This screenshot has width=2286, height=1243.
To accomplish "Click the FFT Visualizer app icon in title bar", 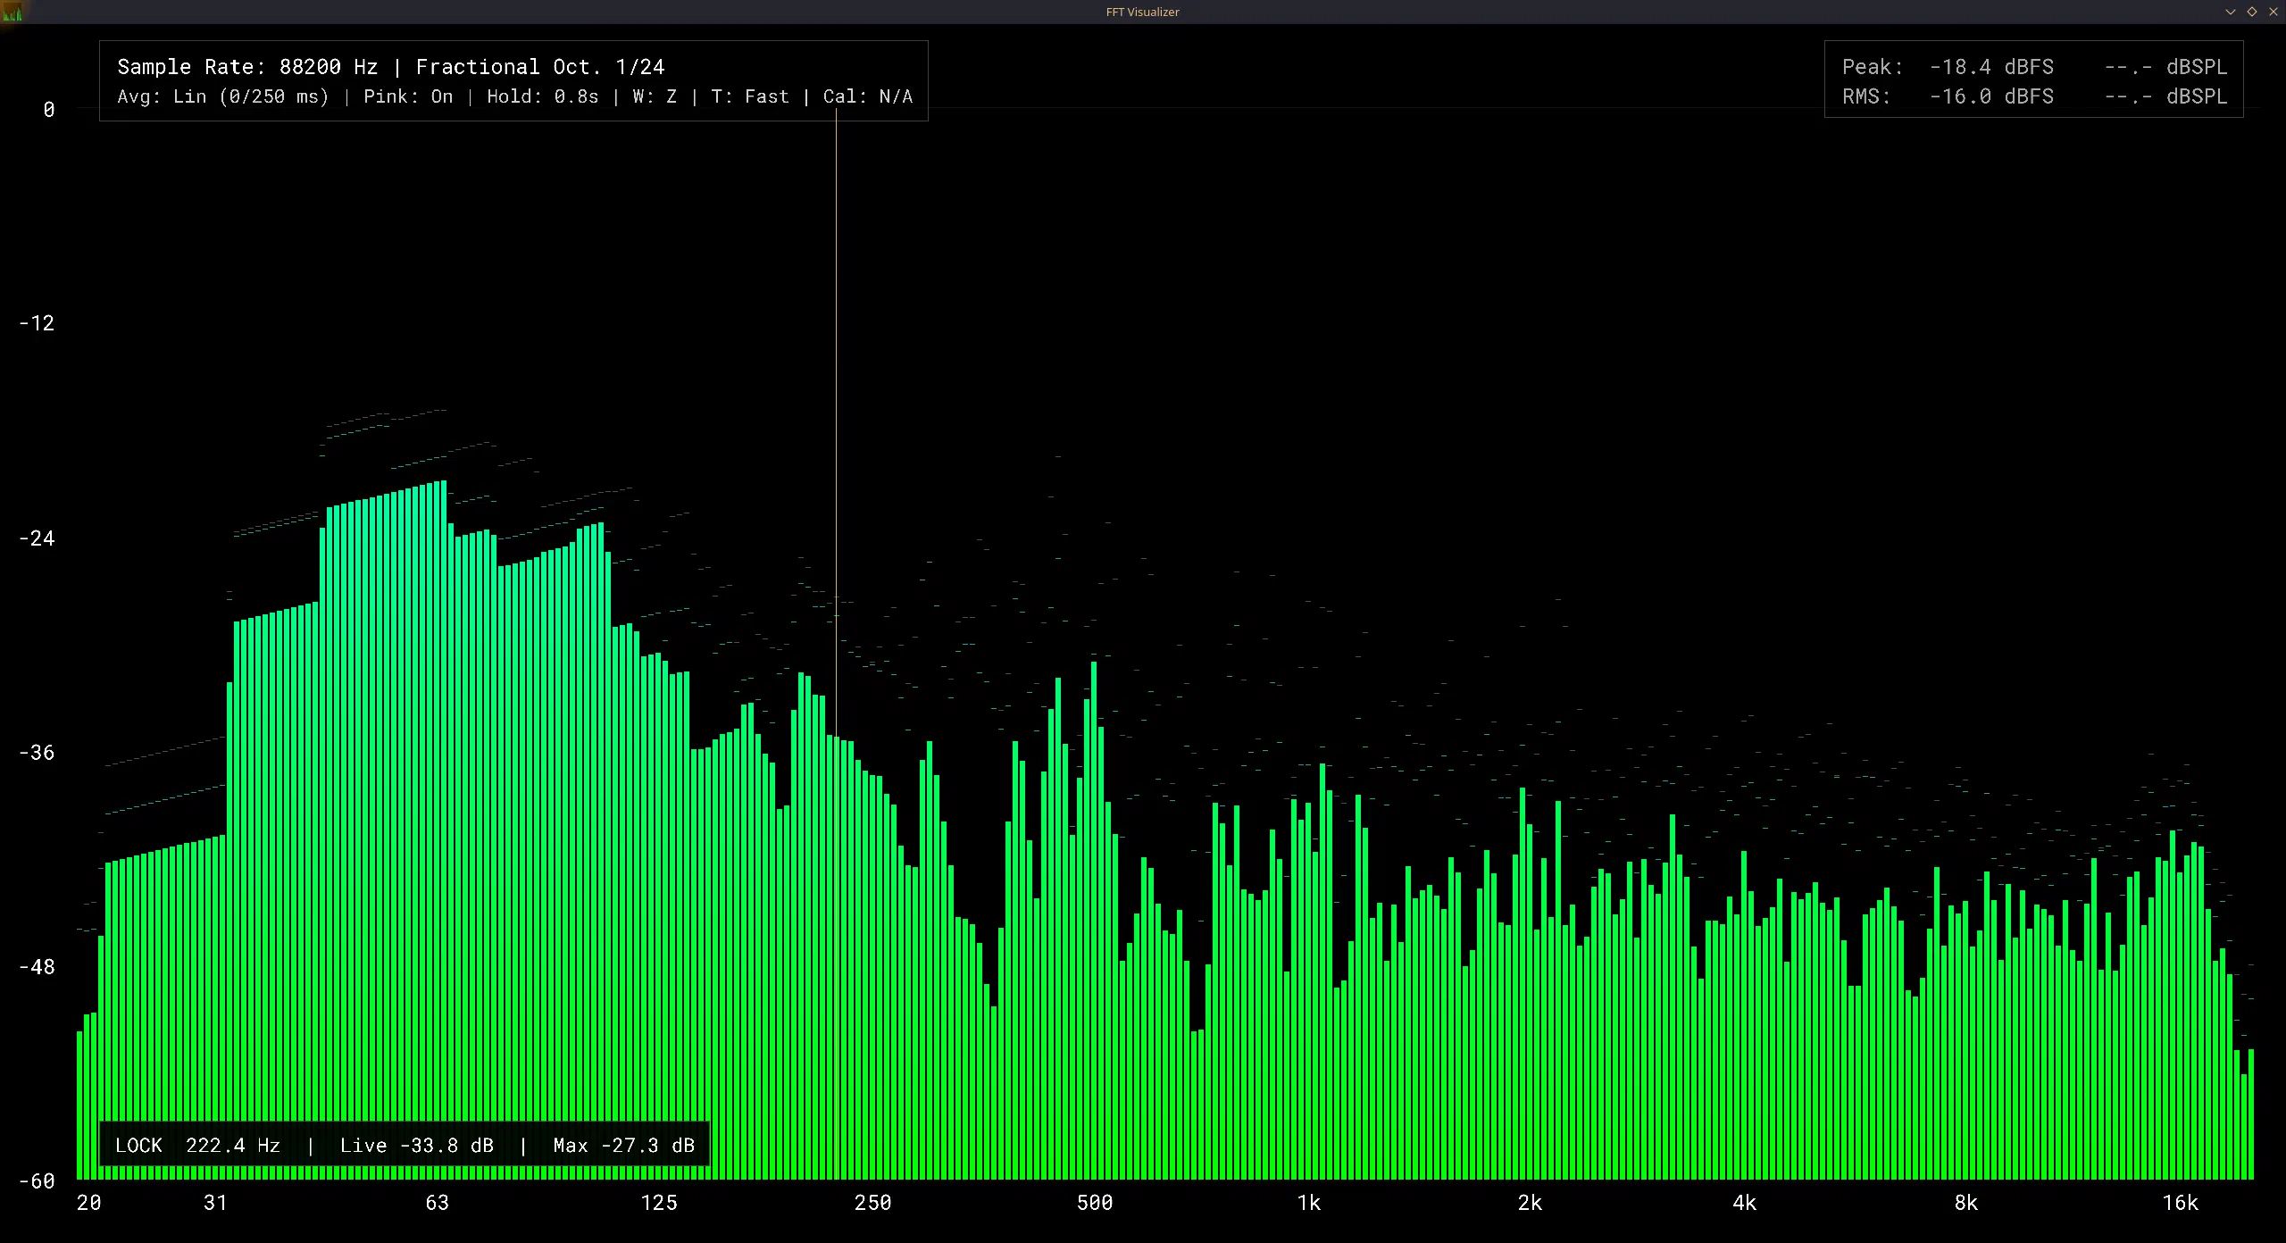I will tap(13, 12).
